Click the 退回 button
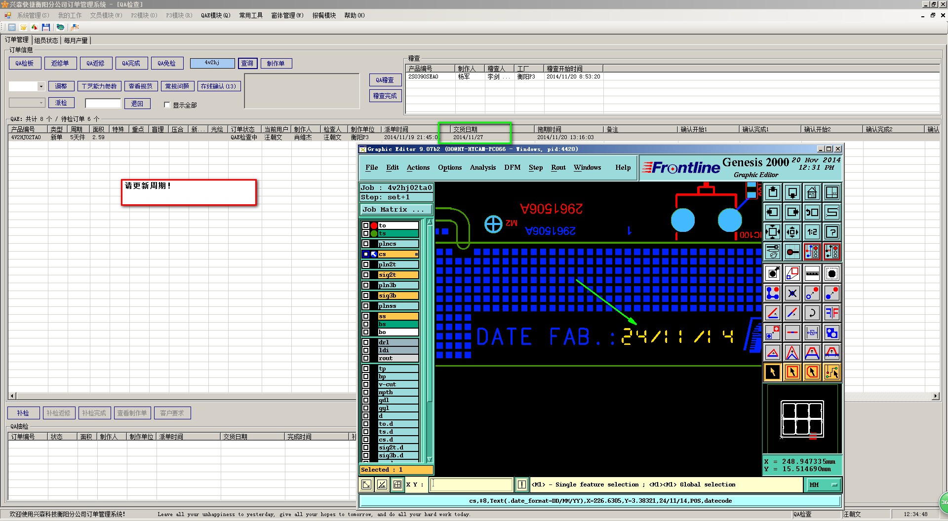This screenshot has height=521, width=948. [137, 103]
